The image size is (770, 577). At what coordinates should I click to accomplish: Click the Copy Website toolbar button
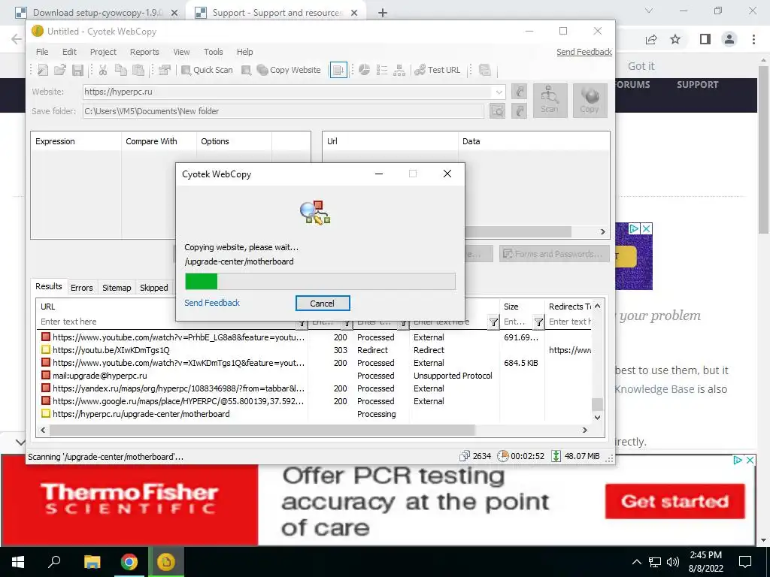tap(289, 70)
